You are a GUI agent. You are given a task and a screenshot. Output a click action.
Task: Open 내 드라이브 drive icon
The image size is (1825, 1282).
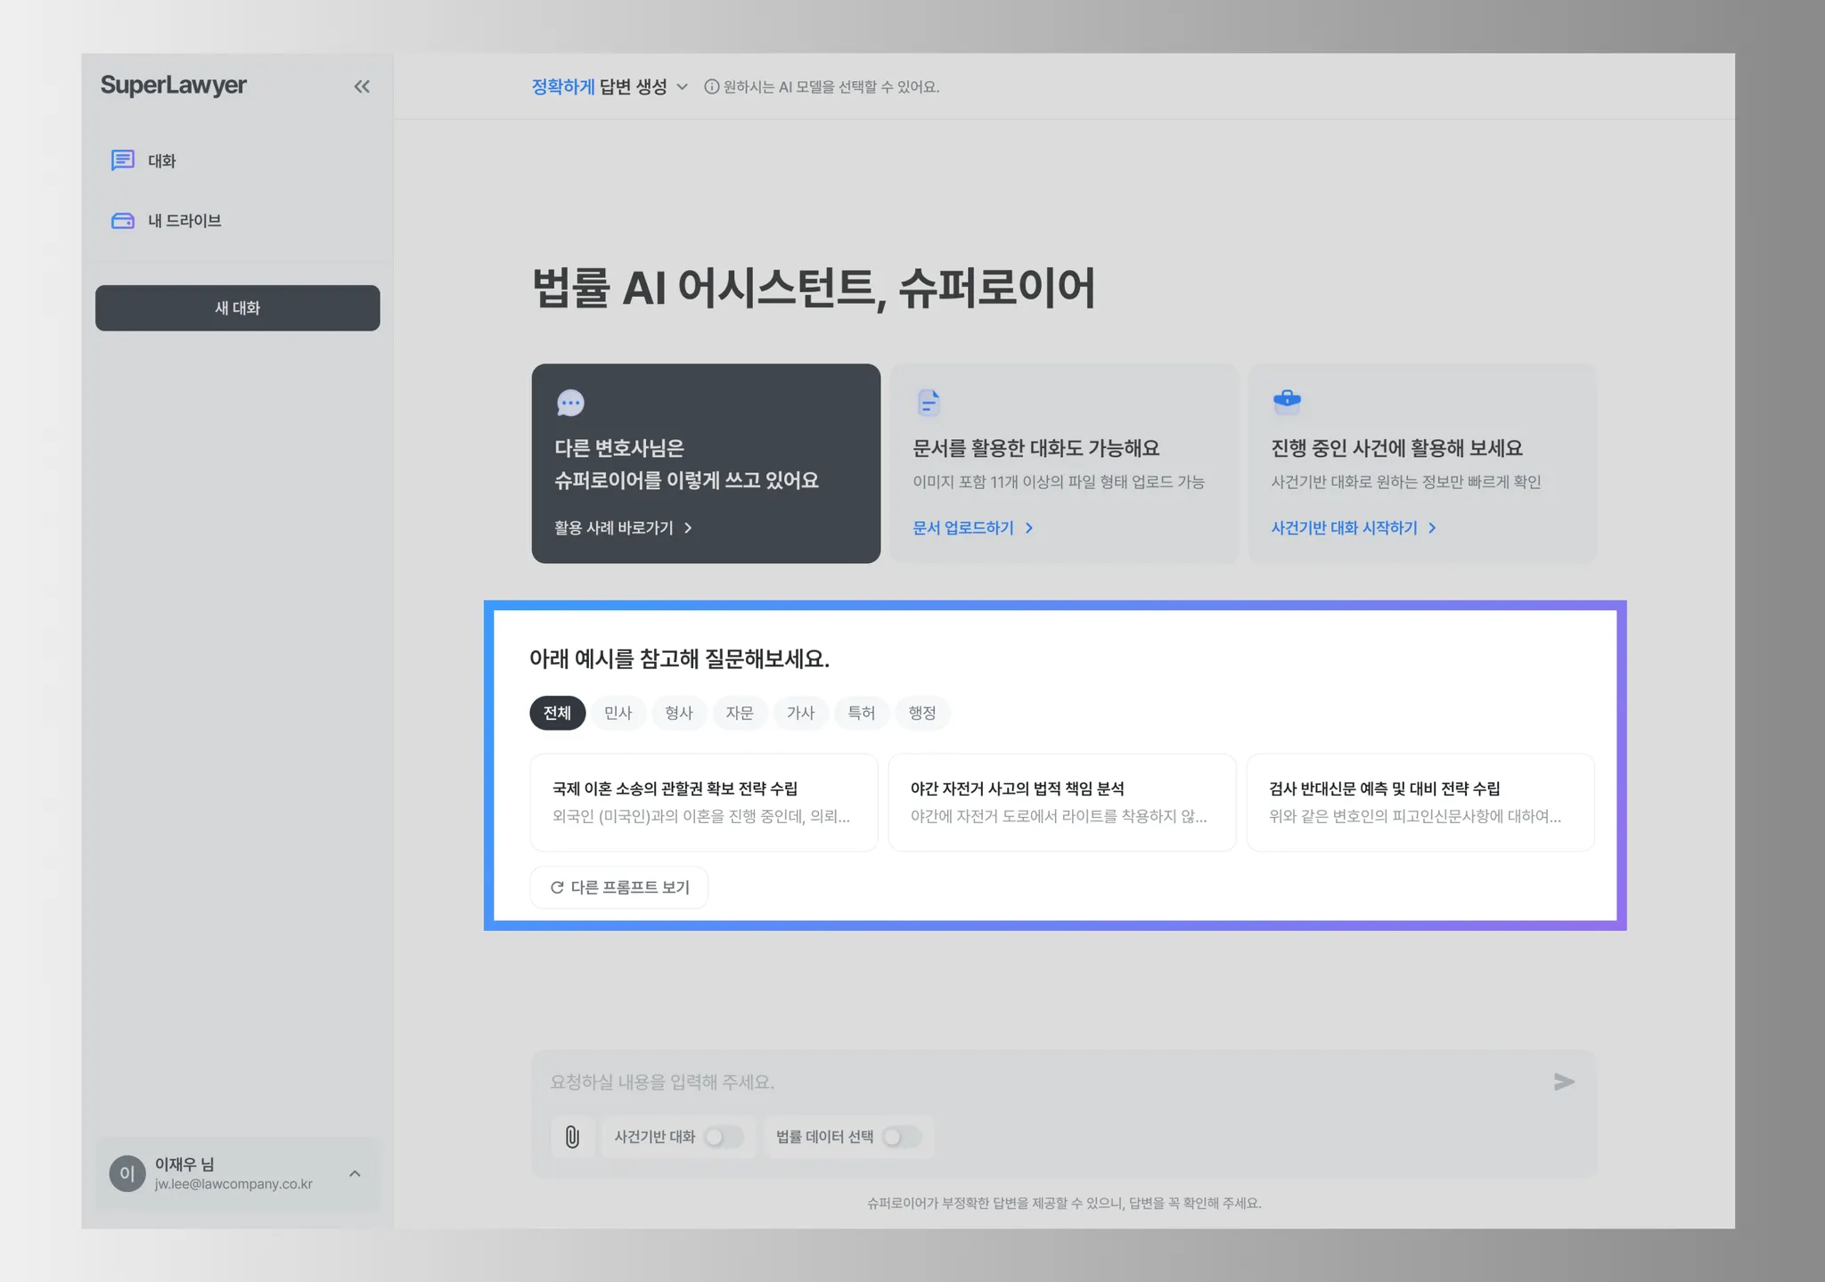point(123,220)
